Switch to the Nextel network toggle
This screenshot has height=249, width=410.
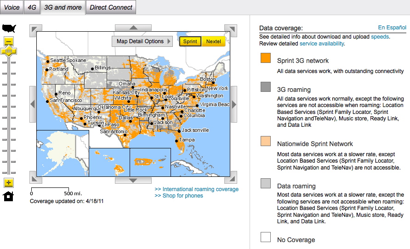pos(214,41)
